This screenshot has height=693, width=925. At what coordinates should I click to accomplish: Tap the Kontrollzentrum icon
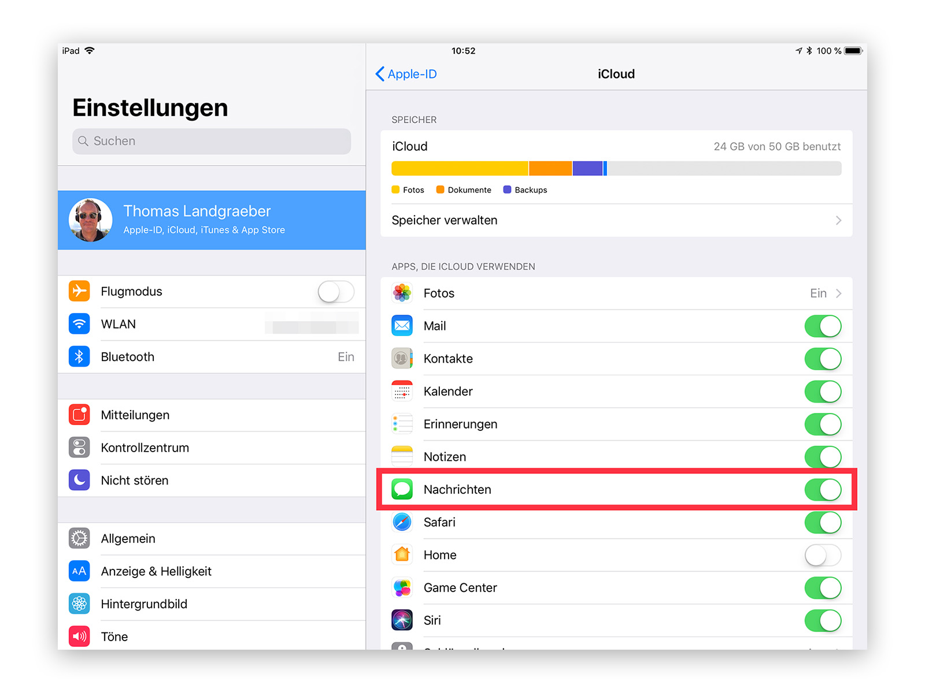pyautogui.click(x=79, y=448)
